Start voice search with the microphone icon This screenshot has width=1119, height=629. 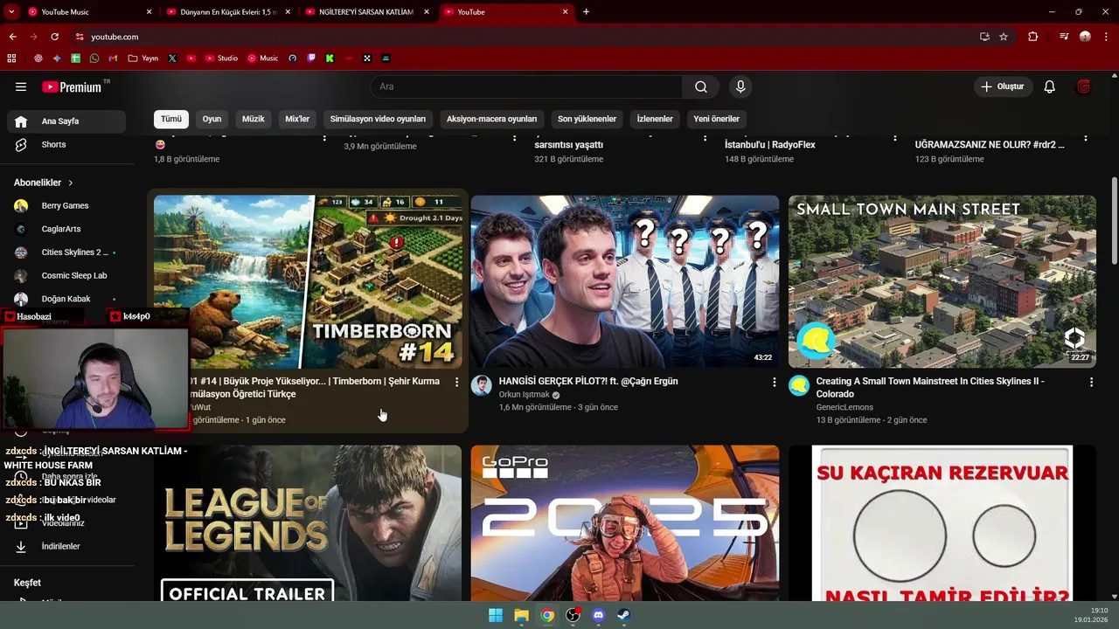click(x=740, y=86)
